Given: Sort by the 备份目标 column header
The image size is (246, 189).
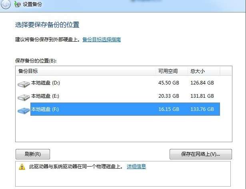Looking at the screenshot, I should (x=86, y=71).
